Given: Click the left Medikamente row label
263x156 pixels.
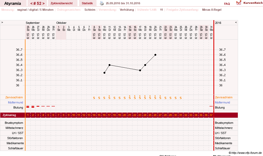Looking at the screenshot, I should tap(15, 143).
